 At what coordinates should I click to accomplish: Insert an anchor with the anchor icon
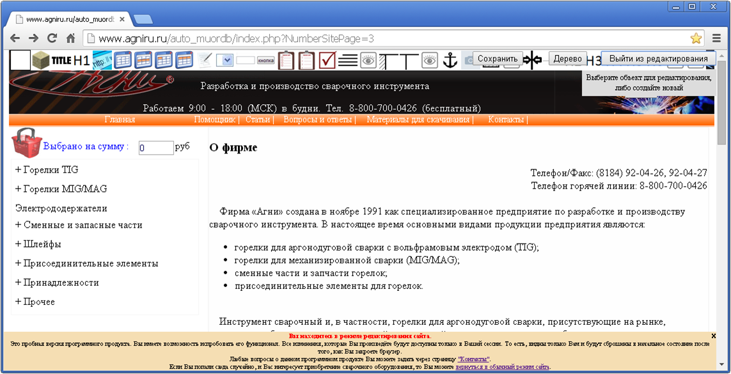[450, 60]
